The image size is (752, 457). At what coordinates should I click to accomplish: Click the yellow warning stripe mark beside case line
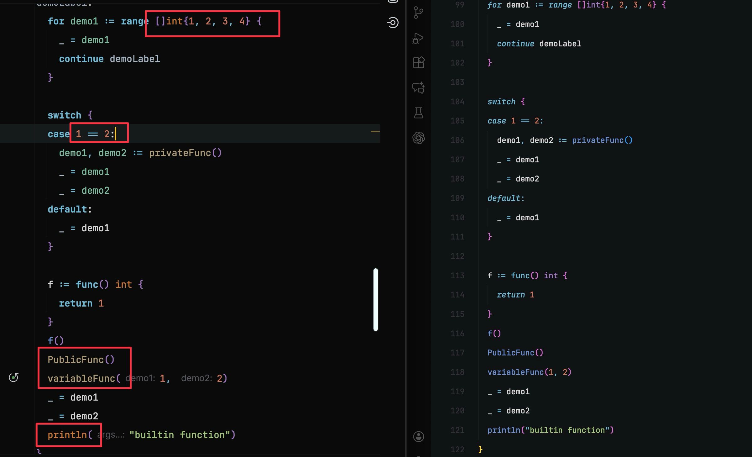375,132
